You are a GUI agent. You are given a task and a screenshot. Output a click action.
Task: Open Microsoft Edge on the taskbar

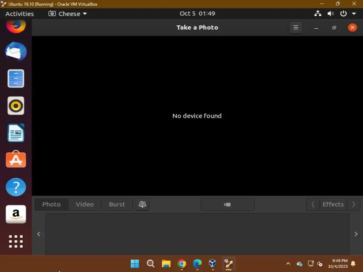tap(197, 263)
